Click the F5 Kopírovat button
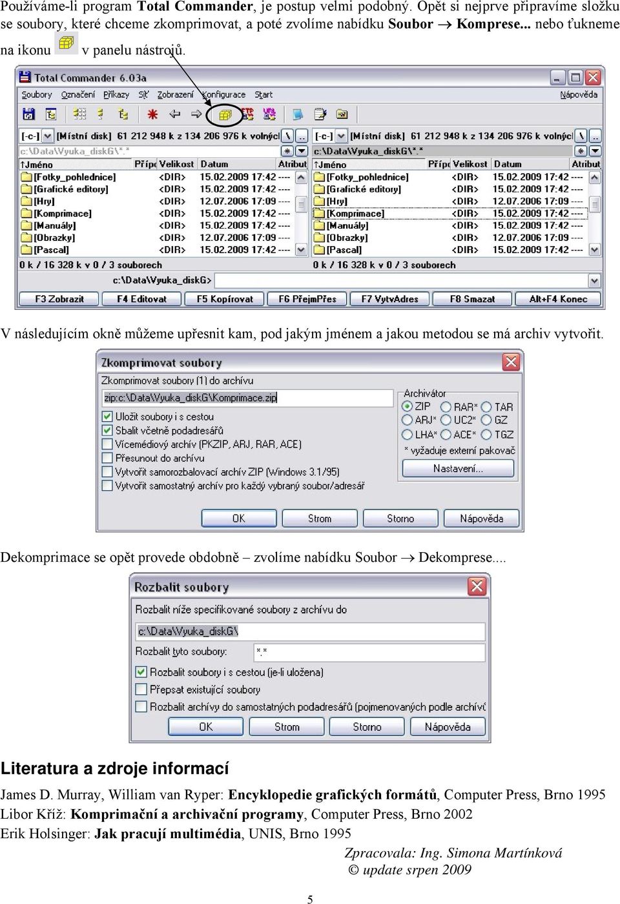The width and height of the screenshot is (620, 904). (x=225, y=299)
